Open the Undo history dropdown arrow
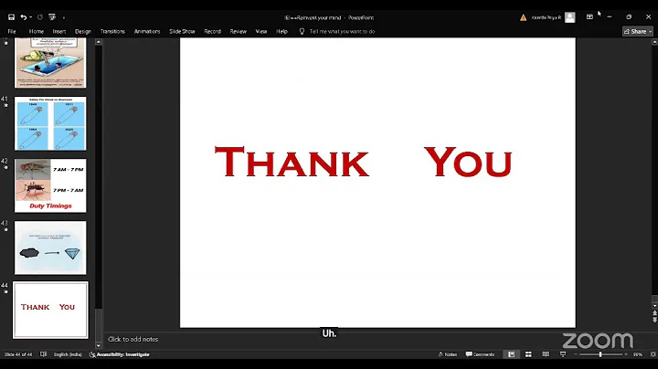The height and width of the screenshot is (369, 658). (x=31, y=17)
